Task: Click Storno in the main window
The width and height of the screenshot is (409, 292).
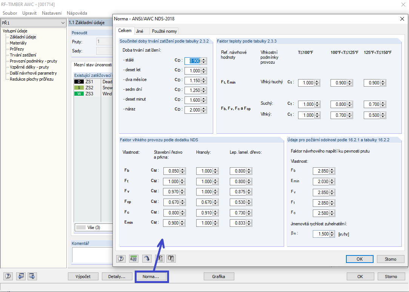Action: 391,277
